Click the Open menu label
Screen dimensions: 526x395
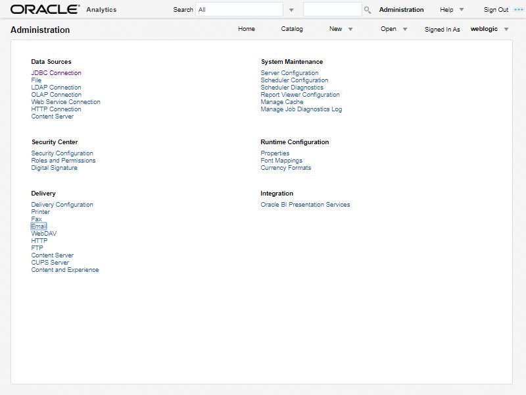(x=388, y=29)
